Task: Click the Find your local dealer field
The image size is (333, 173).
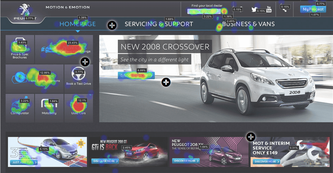Action: coord(204,11)
